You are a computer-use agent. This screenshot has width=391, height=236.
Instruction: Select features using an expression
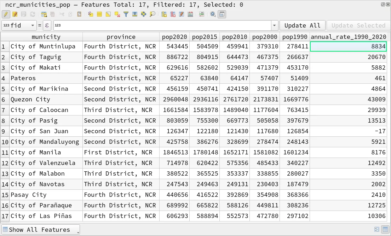[x=91, y=14]
